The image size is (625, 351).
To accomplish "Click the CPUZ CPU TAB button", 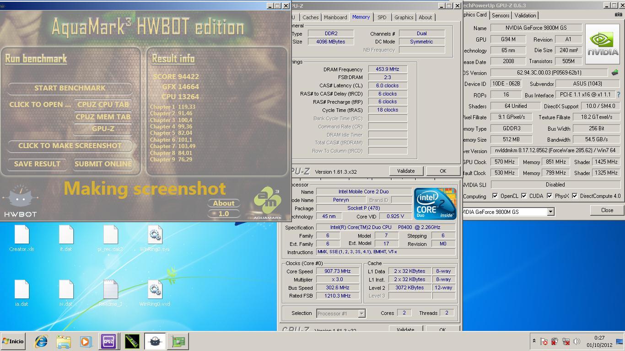I will (x=103, y=104).
